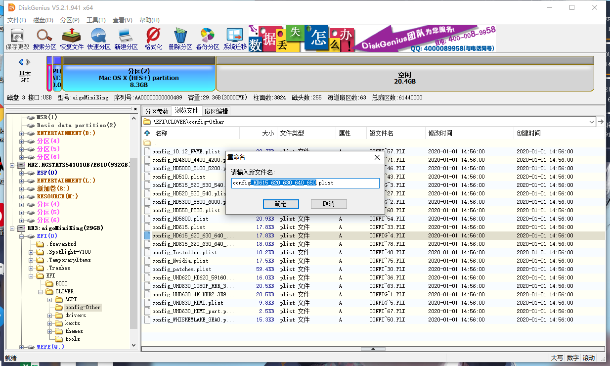Image resolution: width=610 pixels, height=366 pixels.
Task: Expand ENTERTAINMENT(D:) in tree
Action: tap(21, 133)
